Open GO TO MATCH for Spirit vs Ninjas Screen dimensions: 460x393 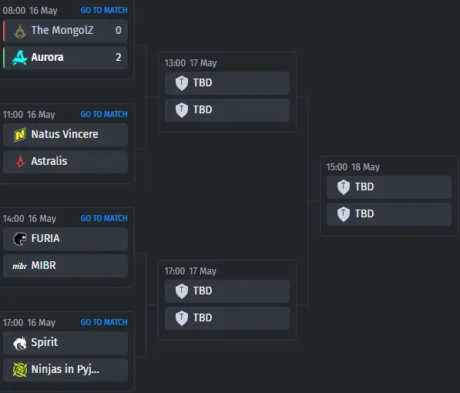coord(104,322)
